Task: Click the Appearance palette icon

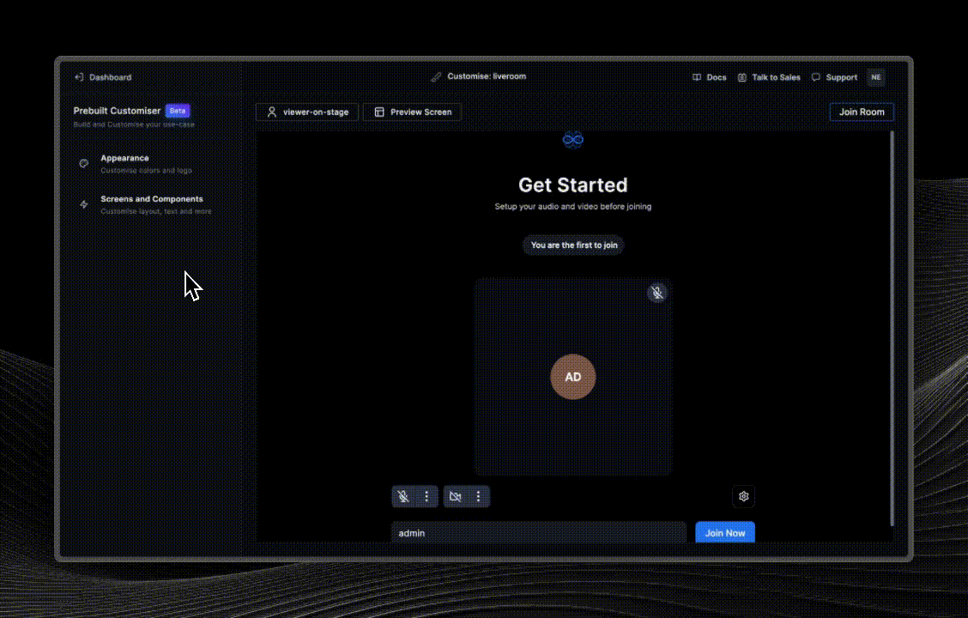Action: click(x=84, y=164)
